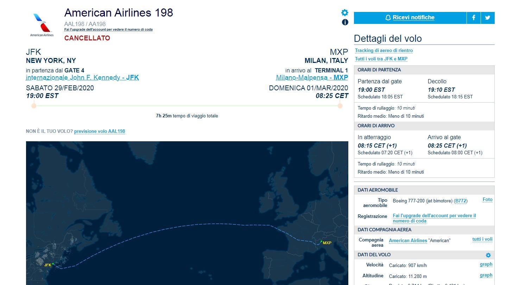Click the settings gear beside flight title

[x=345, y=13]
